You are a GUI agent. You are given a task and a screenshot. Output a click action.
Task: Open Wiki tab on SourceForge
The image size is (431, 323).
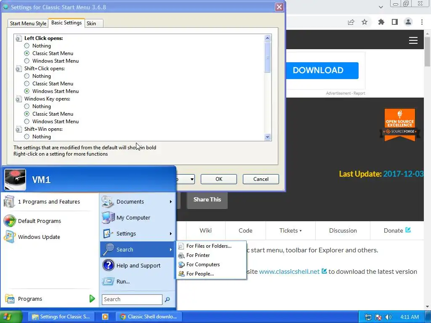click(x=205, y=230)
